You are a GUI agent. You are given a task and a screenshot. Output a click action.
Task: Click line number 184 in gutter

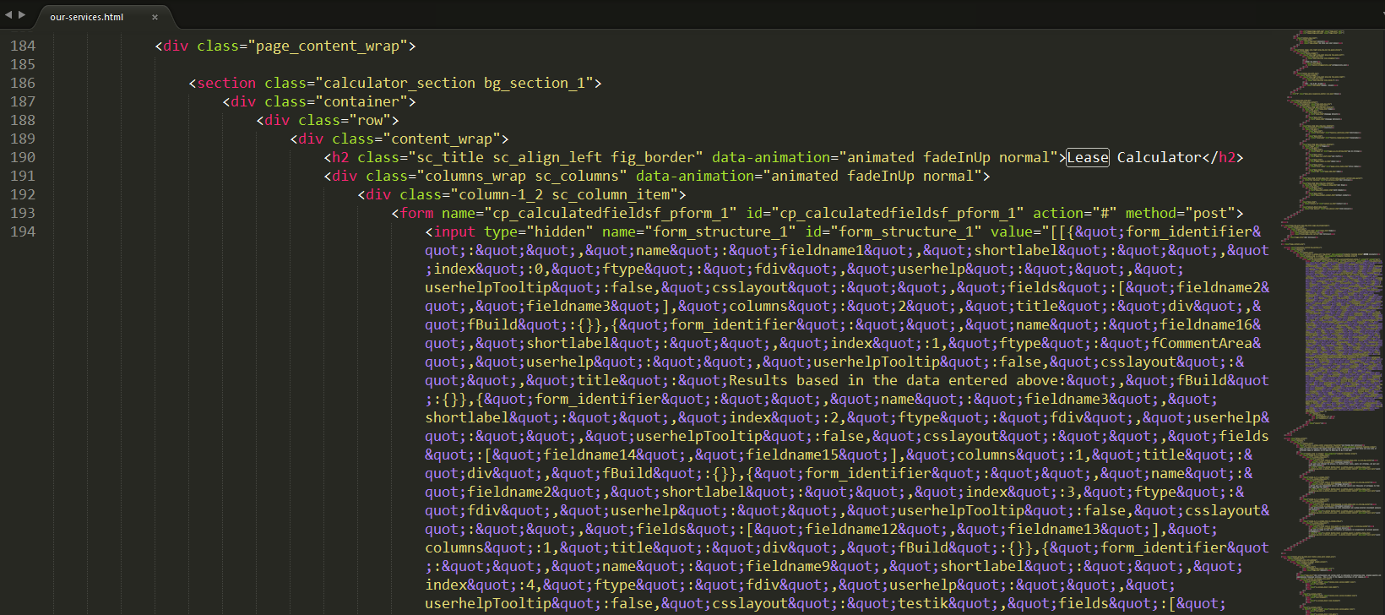[x=23, y=46]
